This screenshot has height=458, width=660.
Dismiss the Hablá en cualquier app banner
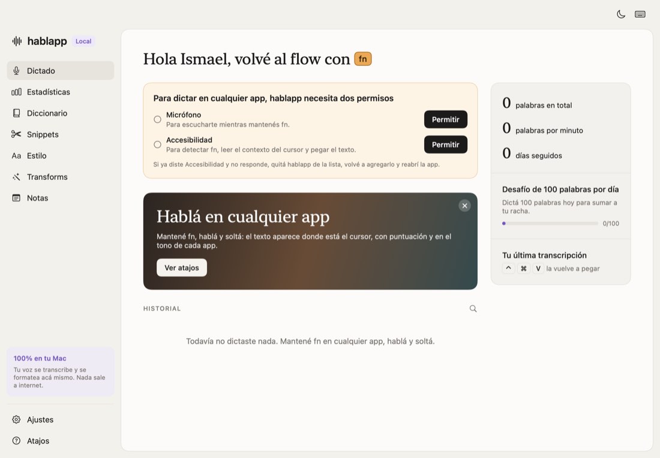pos(464,206)
